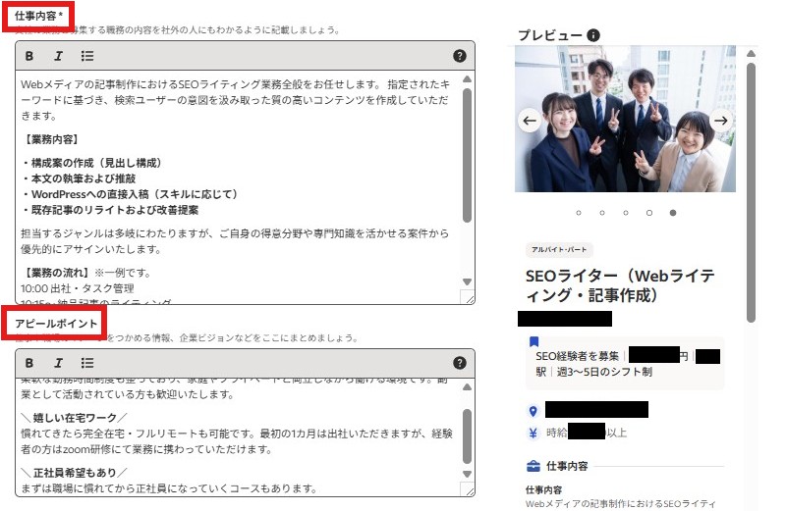Toggle italic in the アピールポイント editor

58,362
